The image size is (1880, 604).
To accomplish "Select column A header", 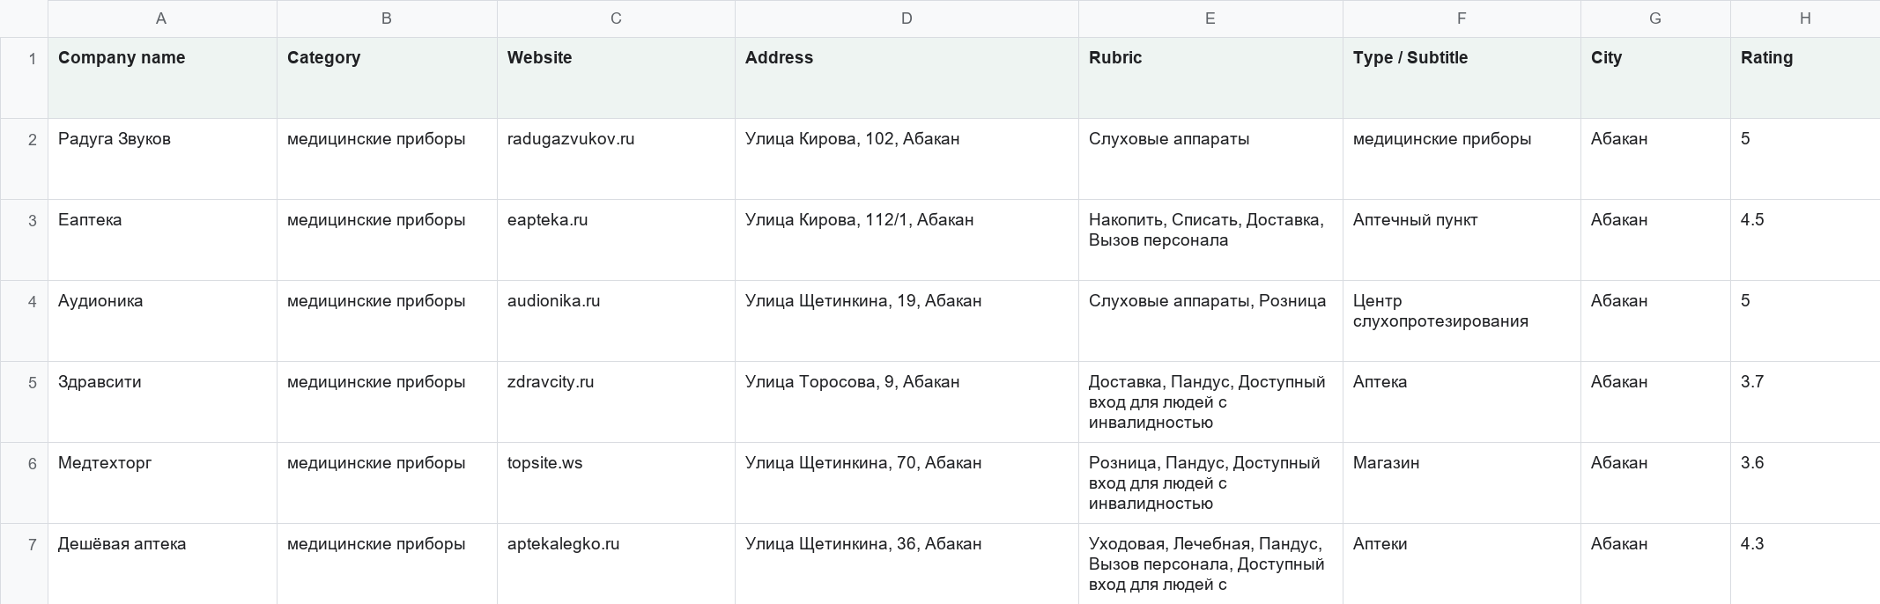I will point(162,18).
